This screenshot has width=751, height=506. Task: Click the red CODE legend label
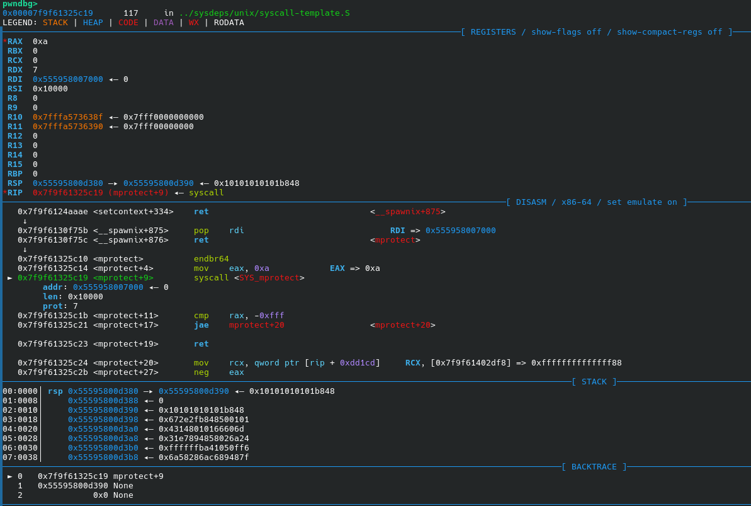coord(128,23)
